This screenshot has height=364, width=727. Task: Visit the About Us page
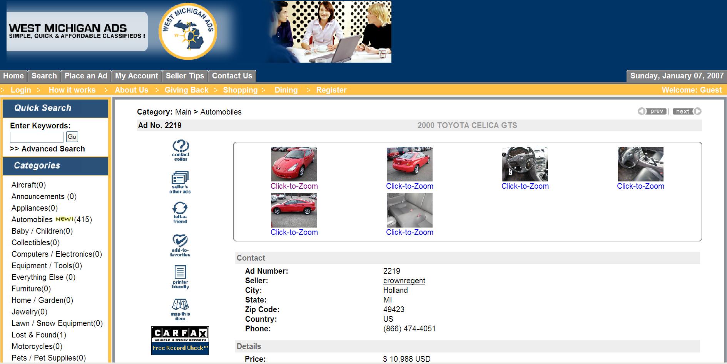pyautogui.click(x=132, y=90)
